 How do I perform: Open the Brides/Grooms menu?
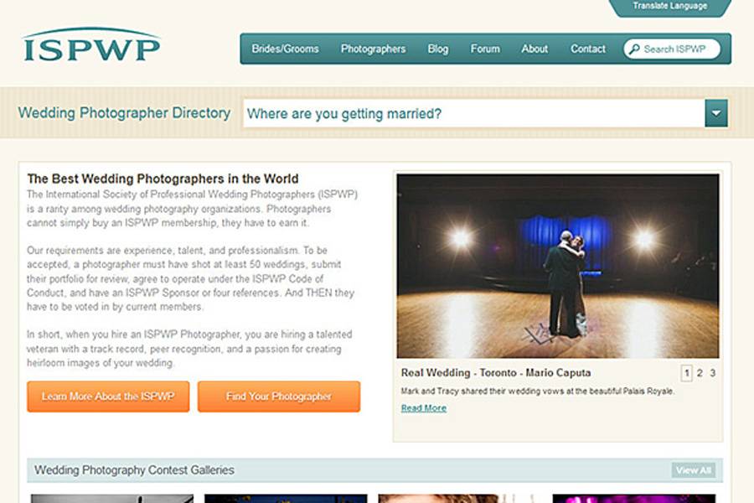[285, 49]
